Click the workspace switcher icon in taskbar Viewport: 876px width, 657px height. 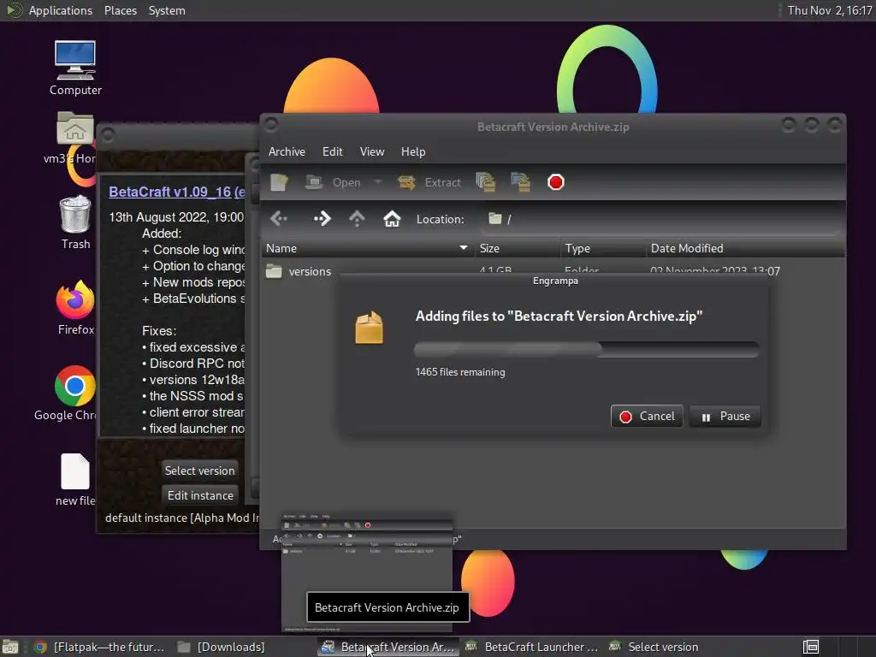coord(811,647)
